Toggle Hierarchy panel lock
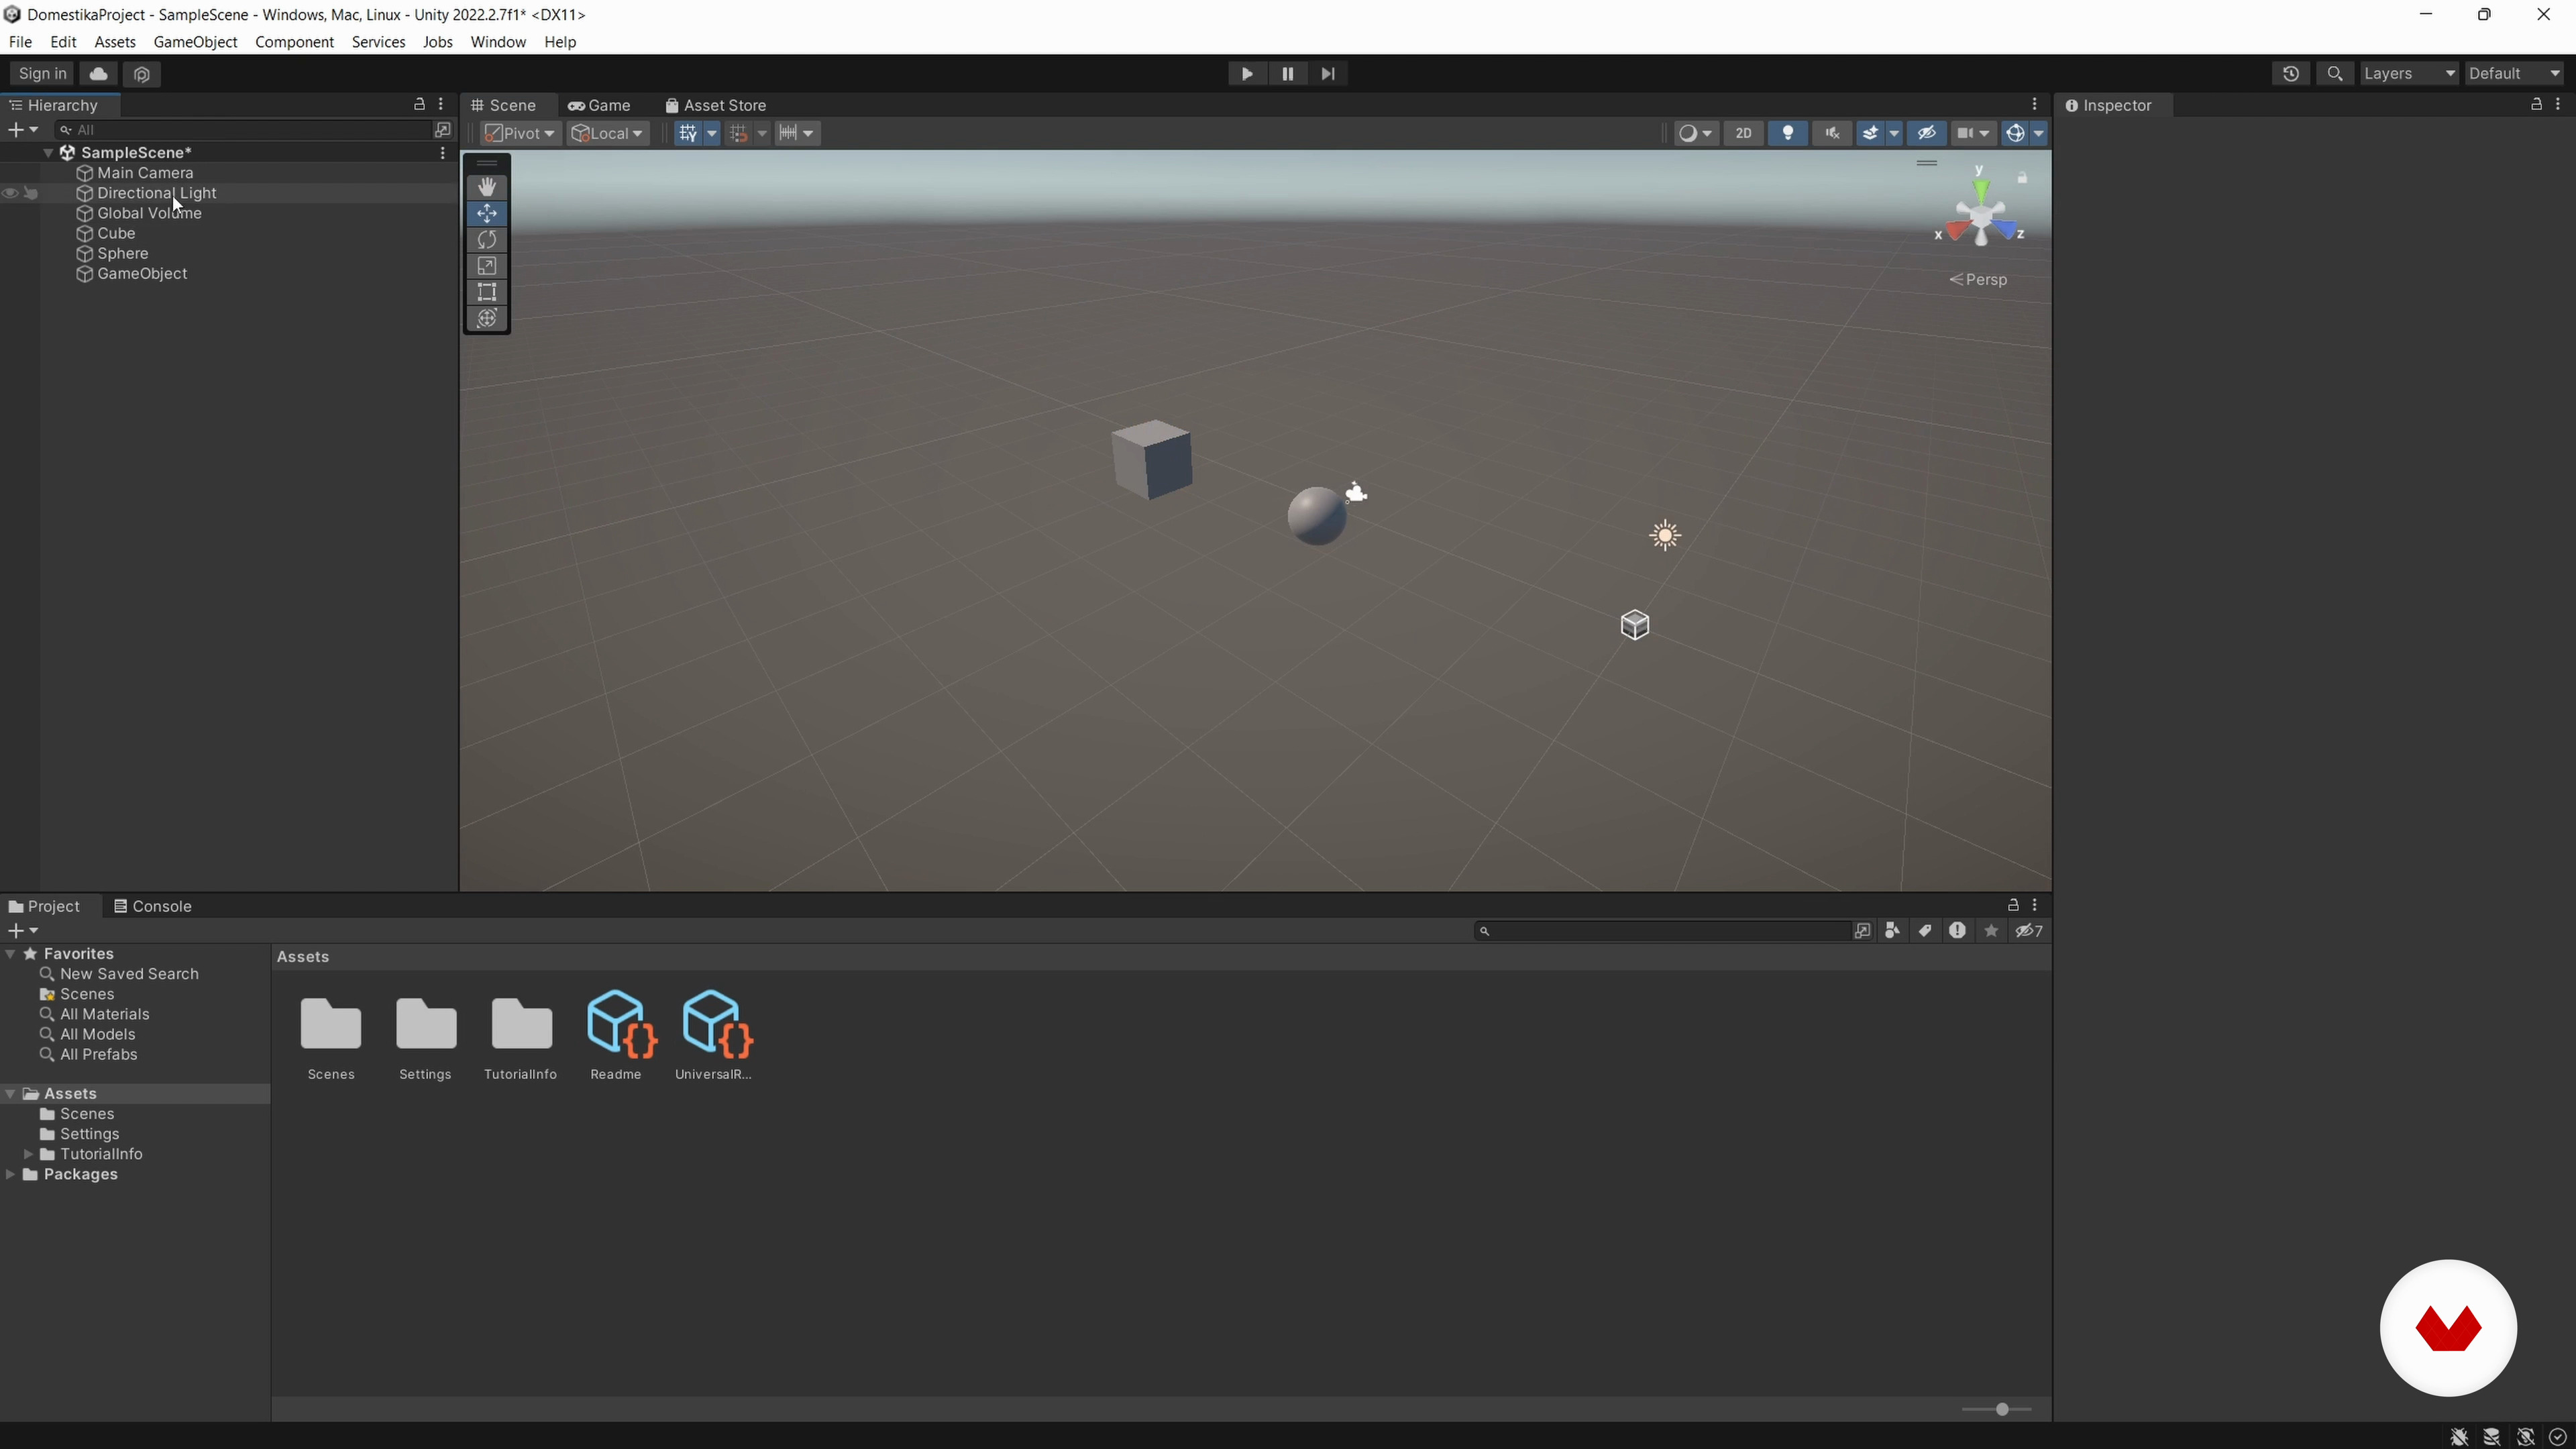Image resolution: width=2576 pixels, height=1449 pixels. pos(419,104)
